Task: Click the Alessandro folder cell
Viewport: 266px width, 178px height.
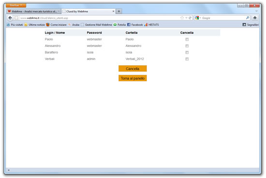Action: click(x=133, y=46)
